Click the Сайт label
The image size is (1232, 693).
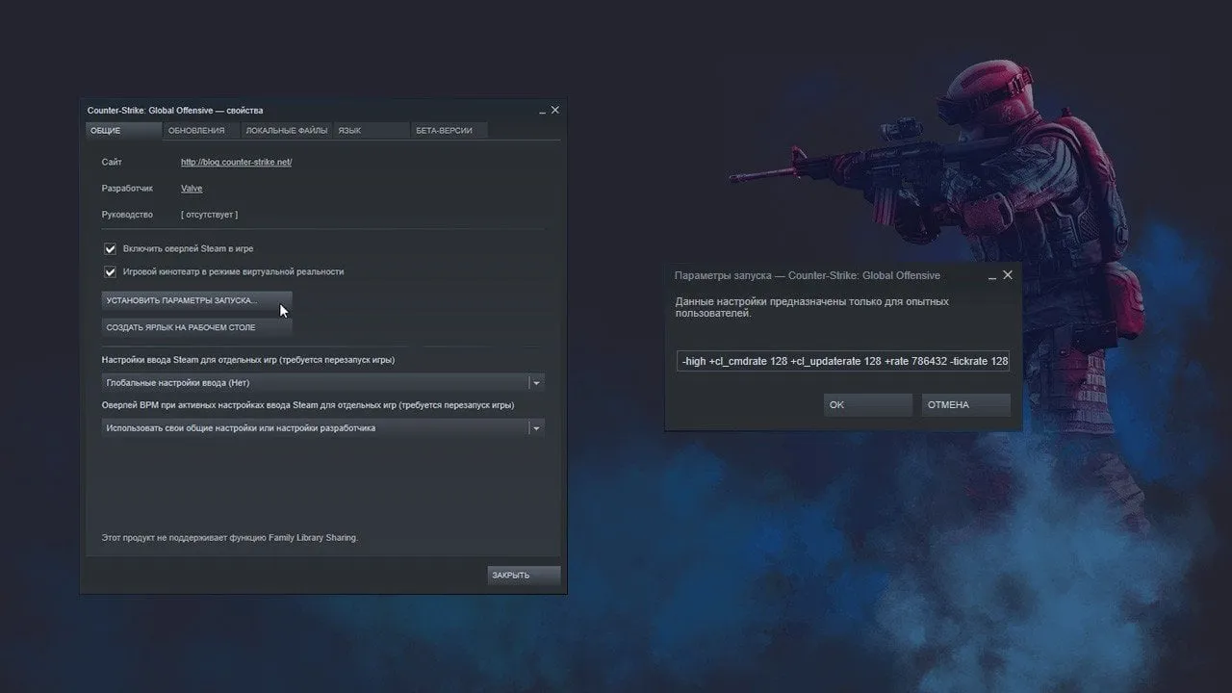point(112,163)
